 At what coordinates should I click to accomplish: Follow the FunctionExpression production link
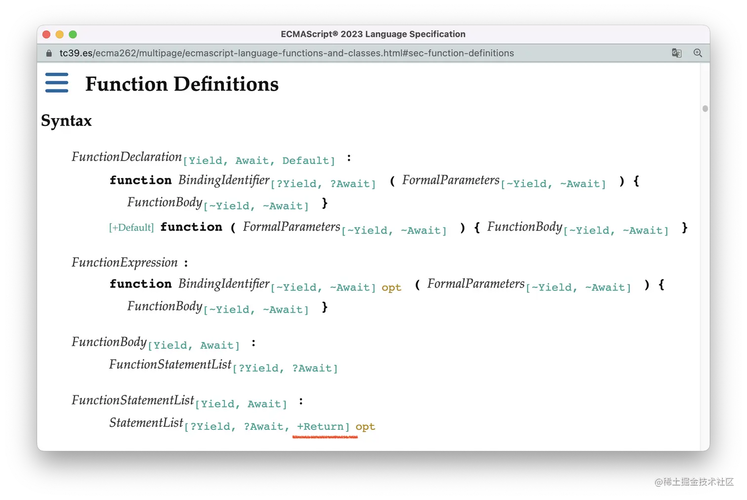124,262
